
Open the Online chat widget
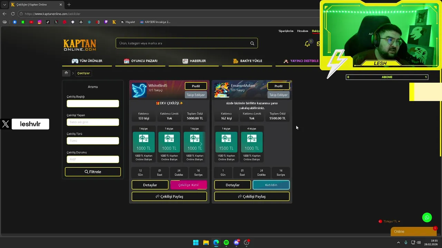413,231
